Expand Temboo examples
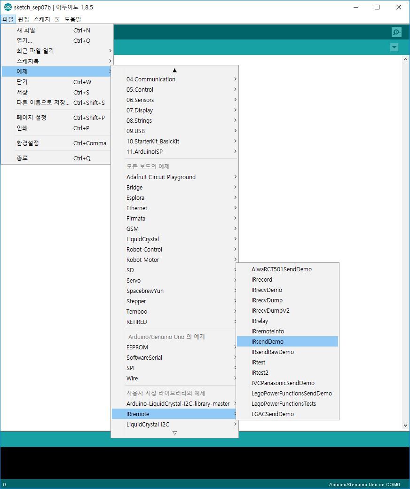The height and width of the screenshot is (489, 410). 174,311
